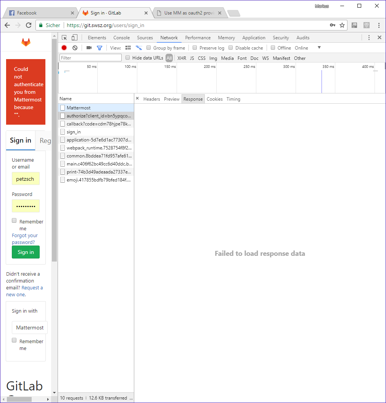Toggle the network filter funnel icon
Viewport: 386px width, 403px height.
click(x=100, y=48)
